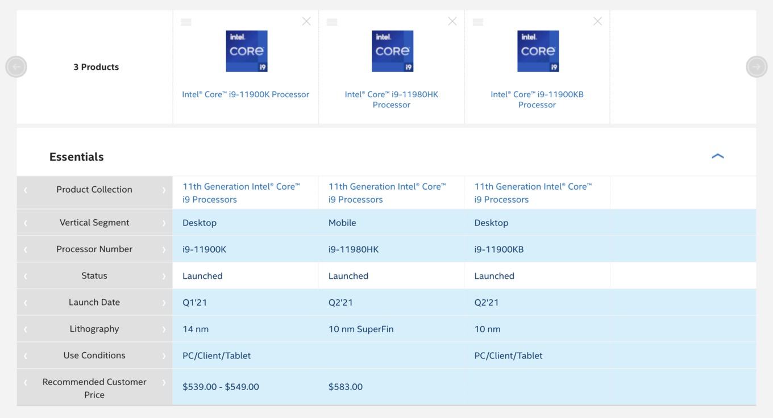The image size is (773, 418).
Task: Select the Vertical Segment row header
Action: point(94,223)
